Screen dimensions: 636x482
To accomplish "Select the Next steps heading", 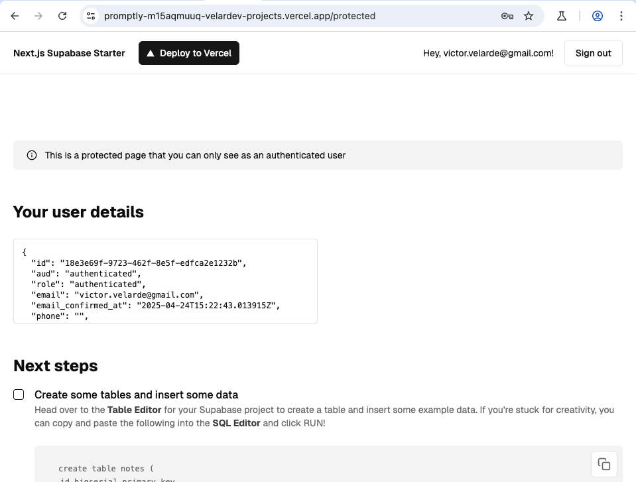I will [x=56, y=366].
